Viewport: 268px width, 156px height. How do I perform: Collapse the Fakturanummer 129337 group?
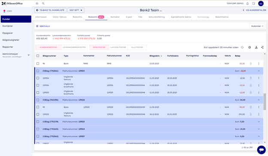pos(259,136)
